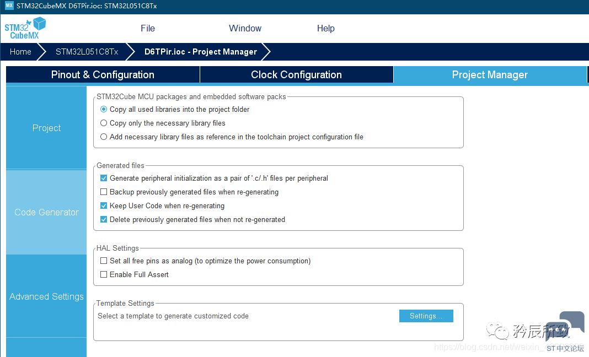Open the File menu
Screen dimensions: 589x357
[148, 29]
